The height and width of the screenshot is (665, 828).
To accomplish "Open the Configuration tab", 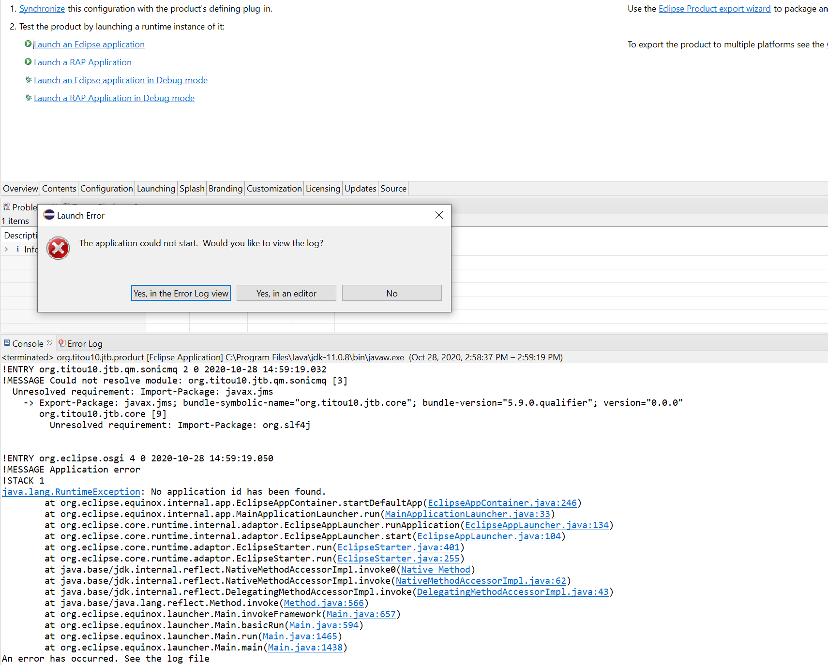I will [106, 188].
